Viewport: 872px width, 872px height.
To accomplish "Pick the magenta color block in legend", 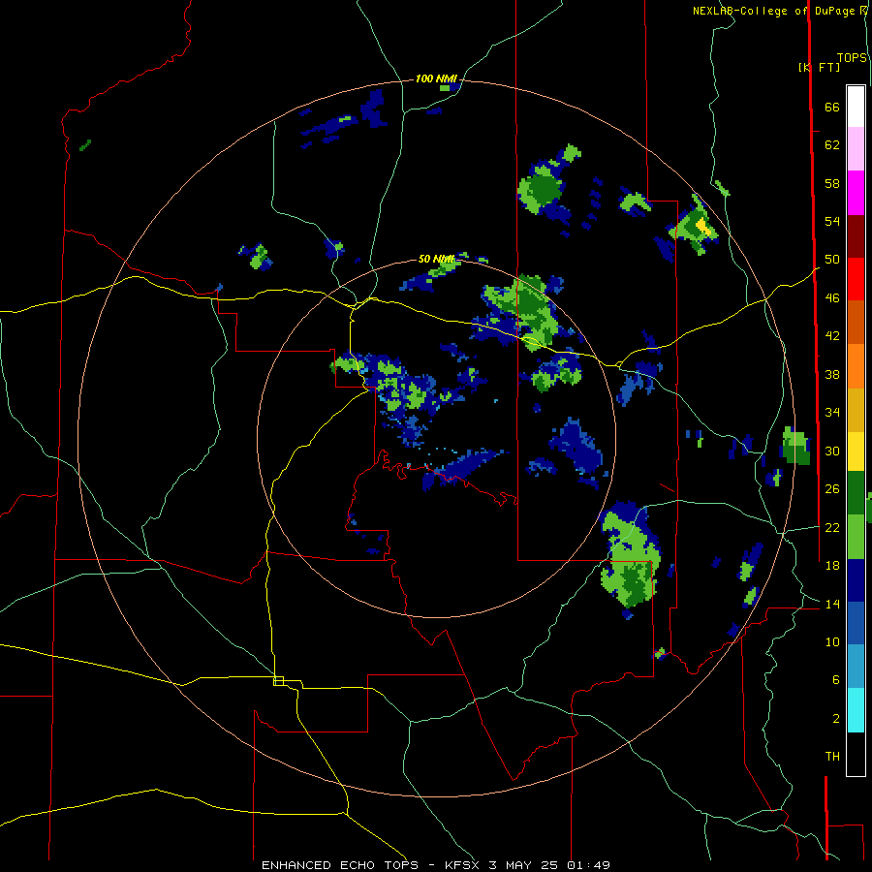I will point(856,193).
